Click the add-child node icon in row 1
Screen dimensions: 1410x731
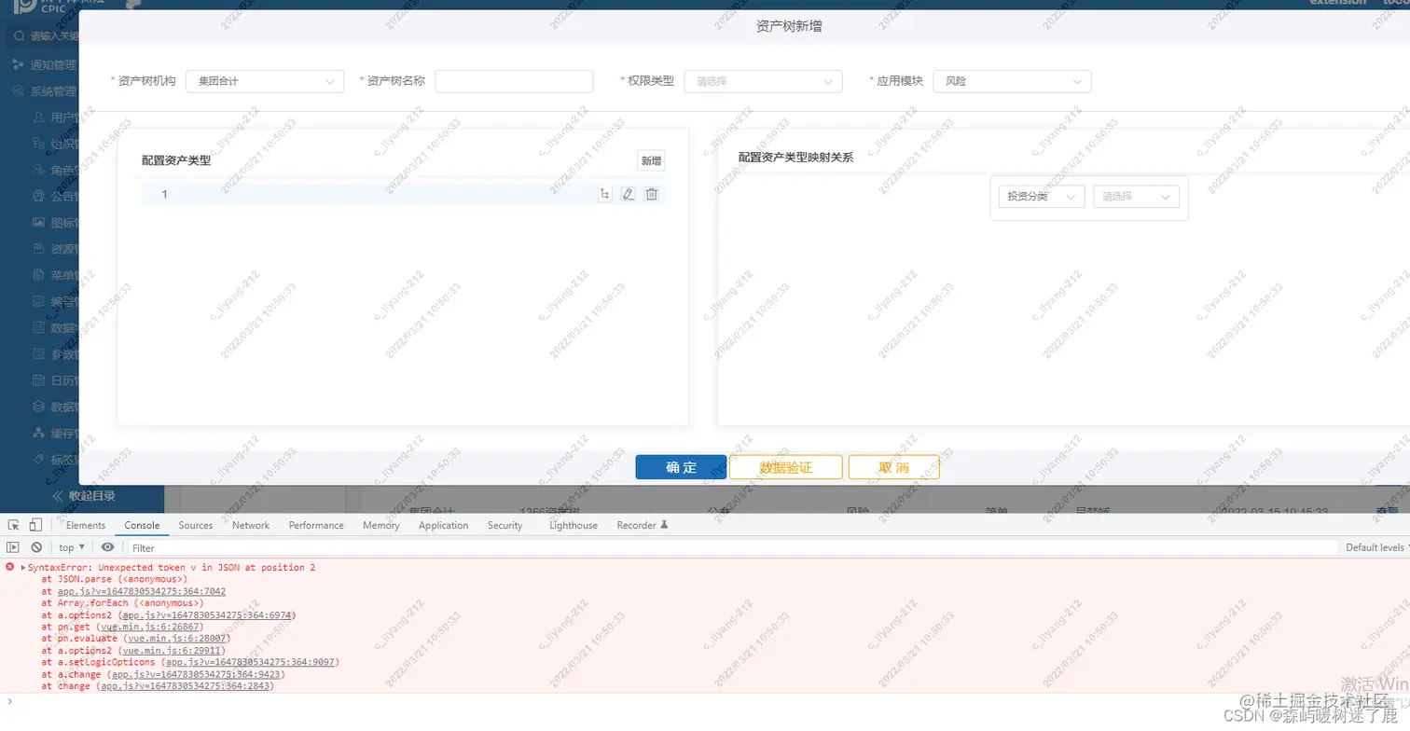[x=605, y=194]
